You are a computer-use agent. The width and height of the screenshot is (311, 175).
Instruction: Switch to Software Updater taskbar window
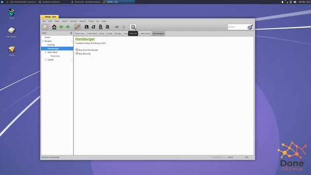(50, 2)
